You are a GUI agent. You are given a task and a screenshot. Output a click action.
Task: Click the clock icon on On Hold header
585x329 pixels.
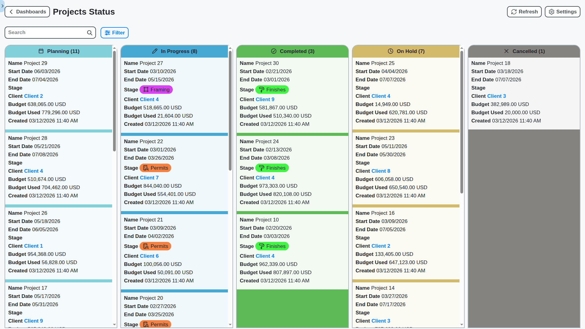pyautogui.click(x=391, y=51)
